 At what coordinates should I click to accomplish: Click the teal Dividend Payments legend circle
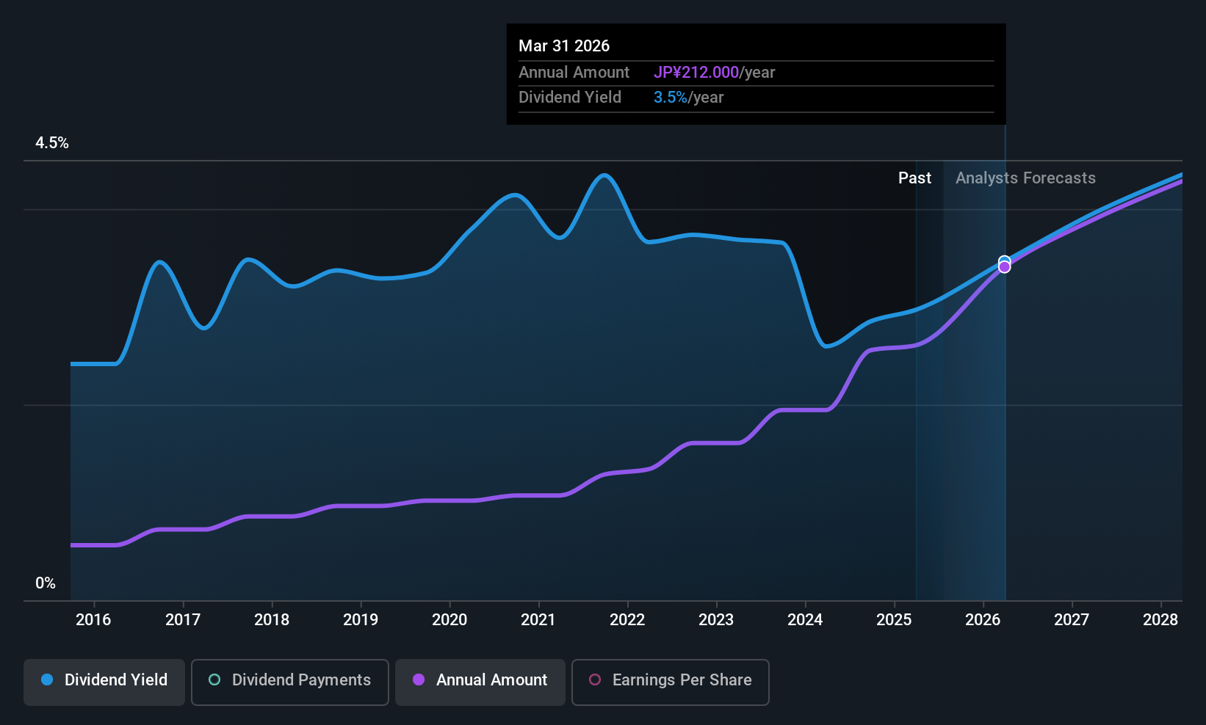[214, 680]
